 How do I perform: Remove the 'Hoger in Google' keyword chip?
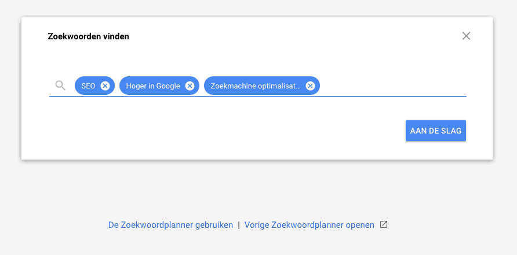190,86
